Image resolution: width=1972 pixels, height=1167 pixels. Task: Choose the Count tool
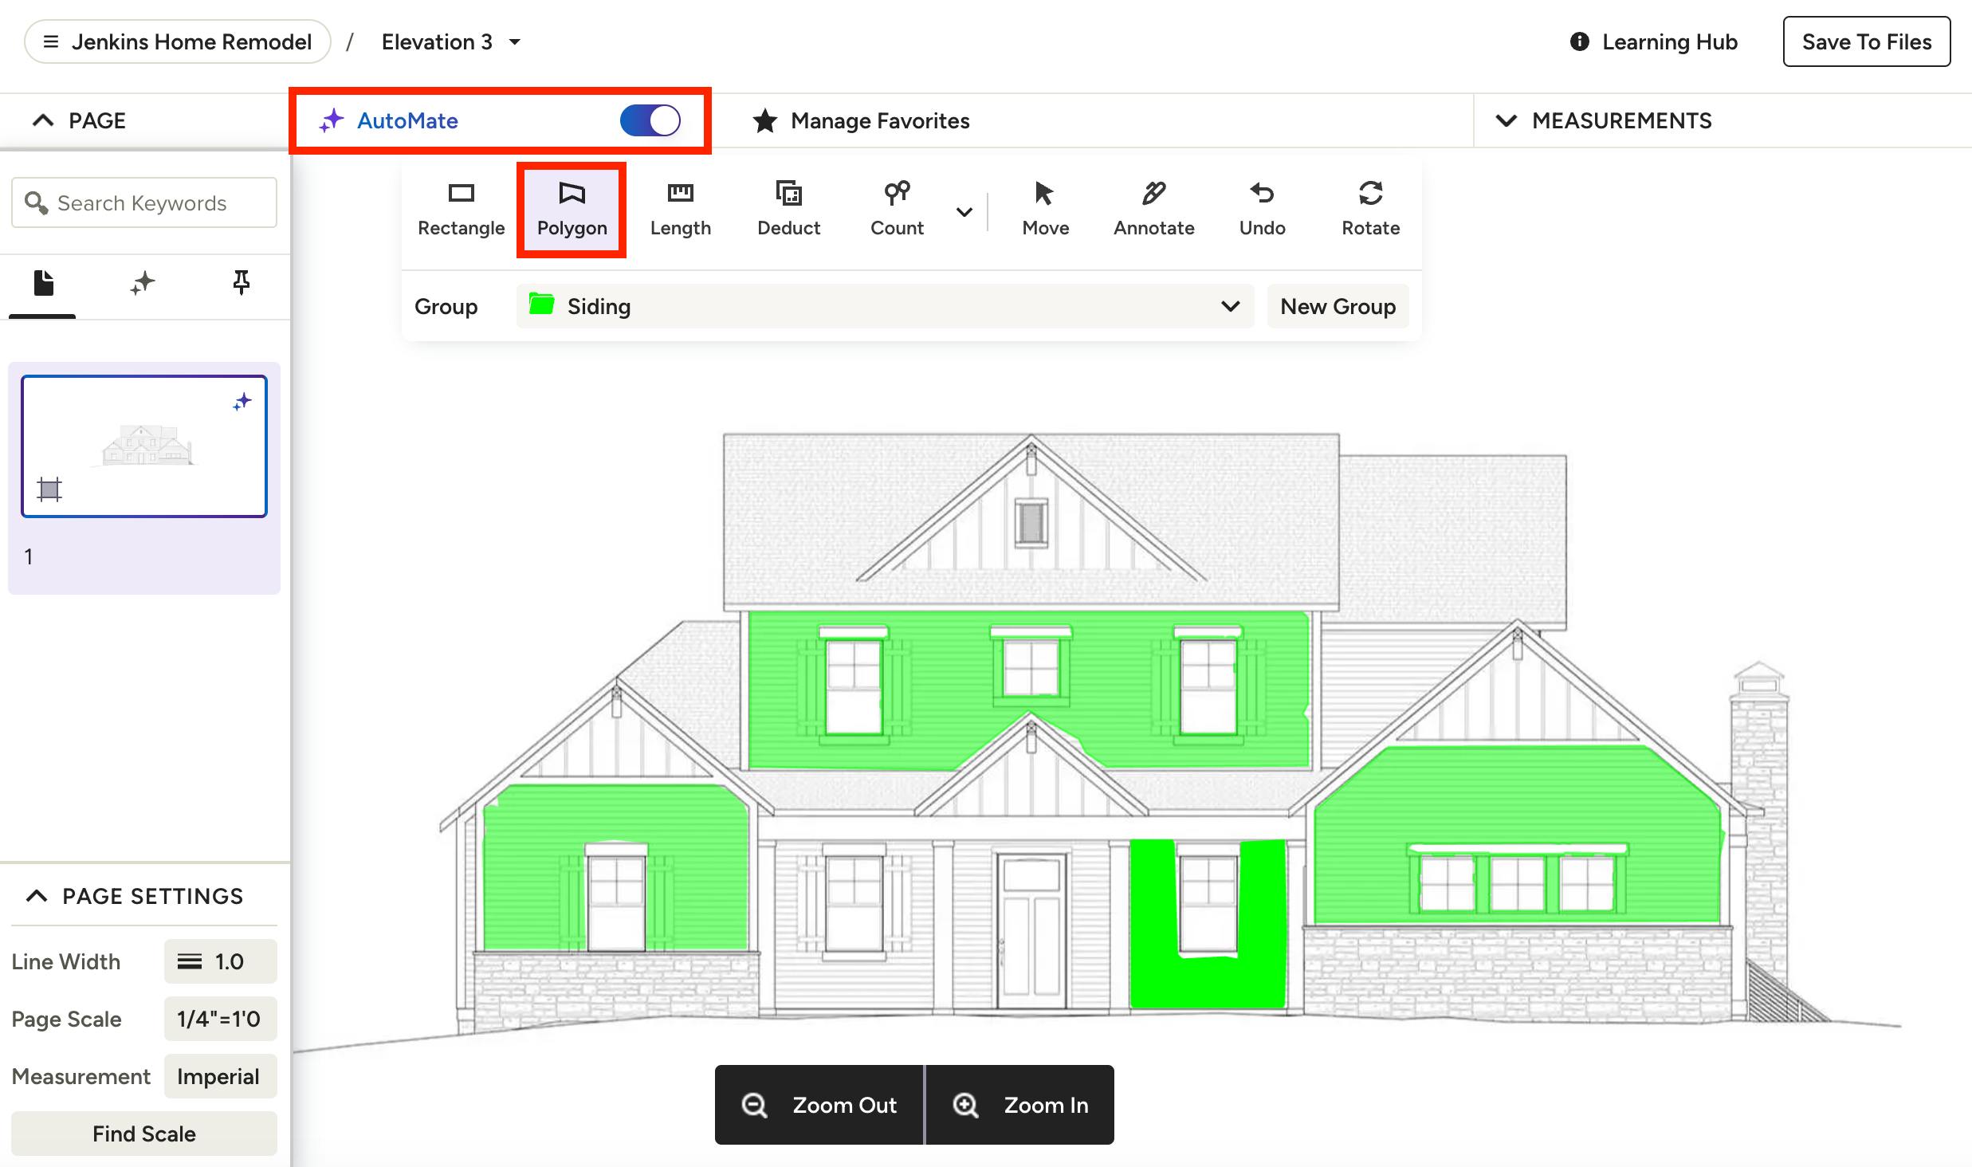[897, 209]
